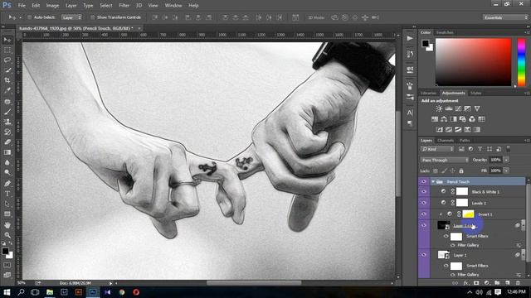Viewport: 531px width, 298px height.
Task: Open the Kind filter dropdown in Layers
Action: [437, 149]
